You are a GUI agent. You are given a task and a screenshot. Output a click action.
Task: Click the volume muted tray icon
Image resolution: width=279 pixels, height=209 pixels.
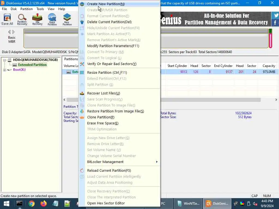[x=255, y=204]
